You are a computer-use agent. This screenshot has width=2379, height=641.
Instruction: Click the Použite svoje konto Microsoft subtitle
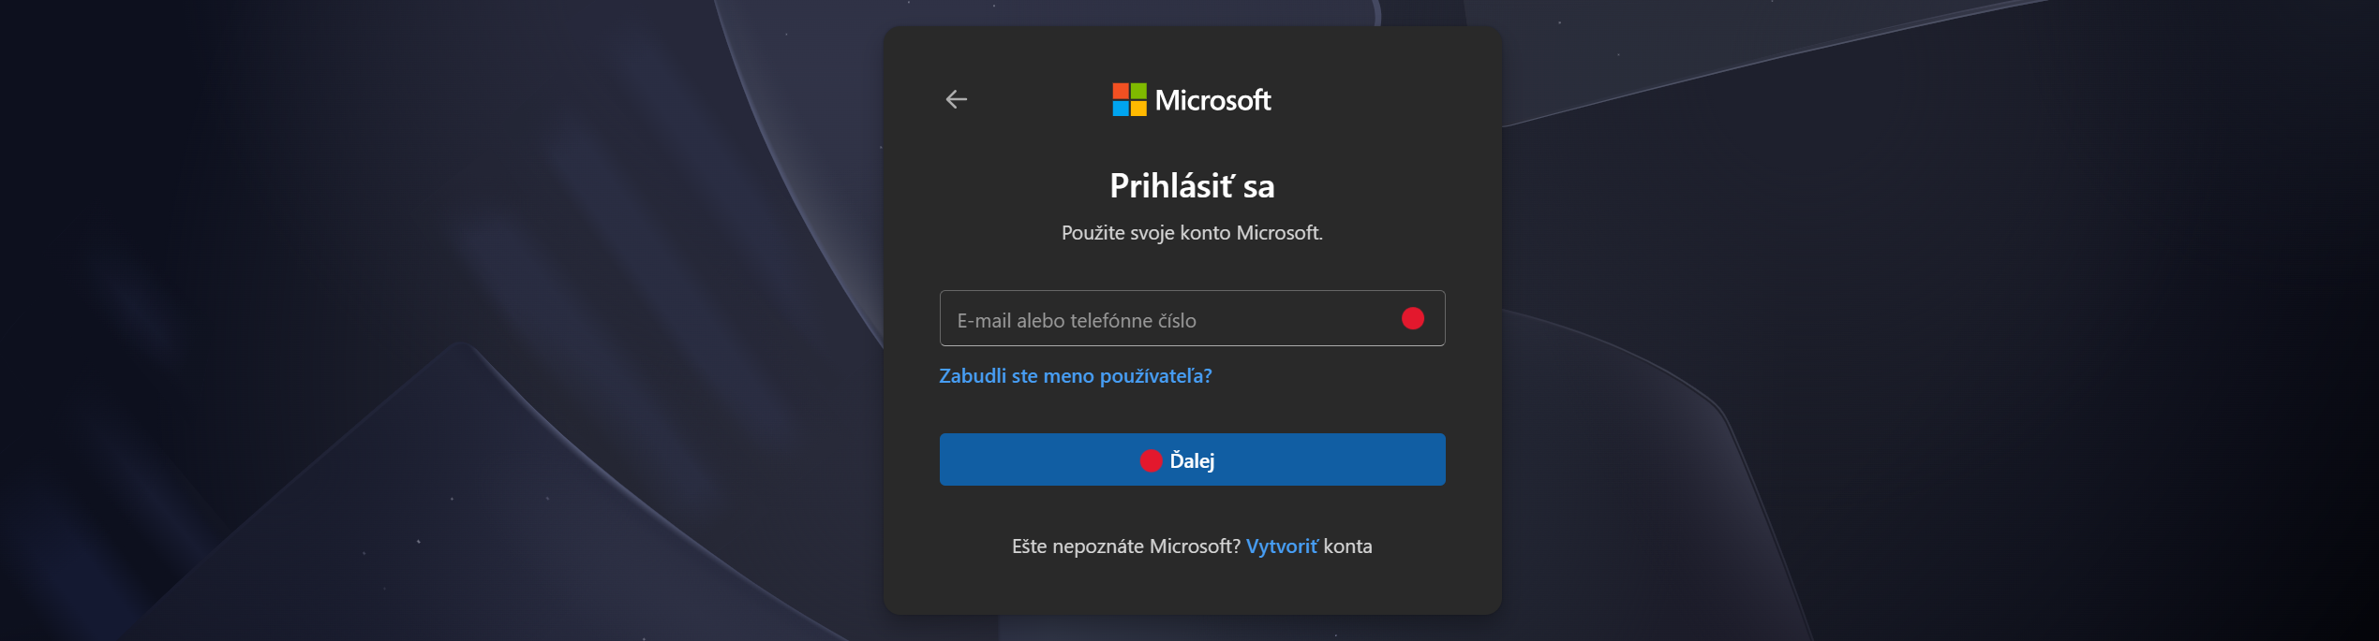click(1192, 233)
